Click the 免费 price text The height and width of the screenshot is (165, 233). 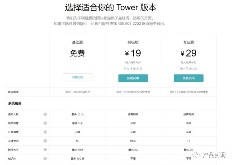(77, 53)
